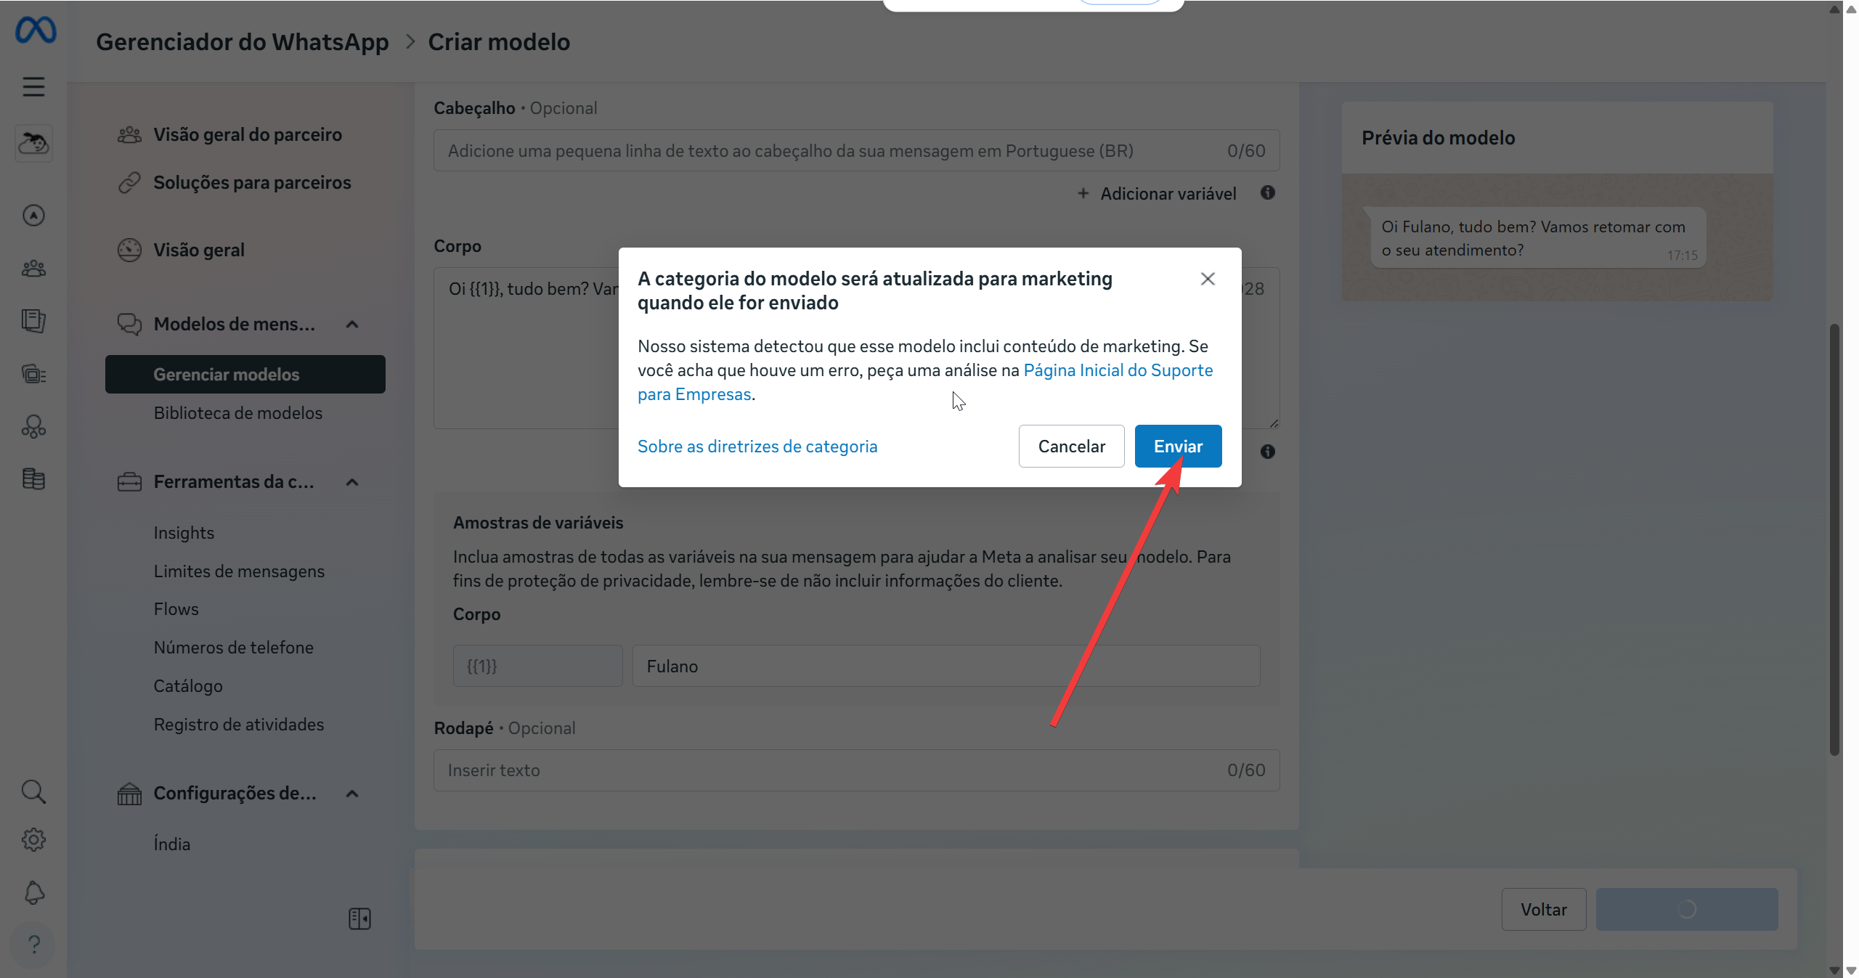The image size is (1859, 978).
Task: Toggle sidebar collapse panel icon
Action: 359,918
